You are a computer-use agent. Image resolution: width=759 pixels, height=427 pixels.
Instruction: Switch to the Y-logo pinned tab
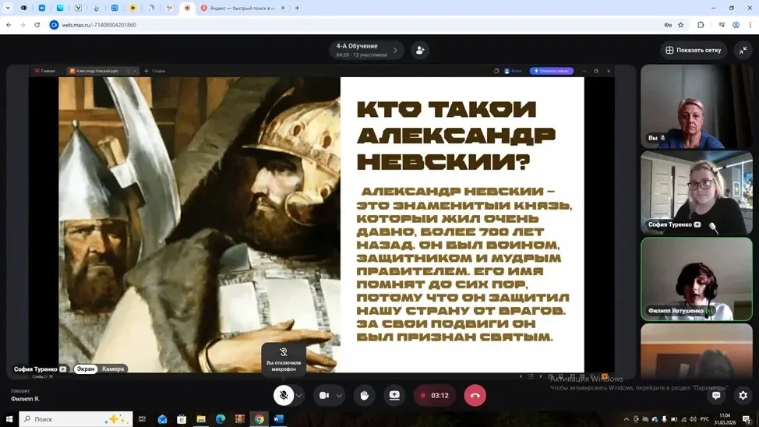click(78, 9)
